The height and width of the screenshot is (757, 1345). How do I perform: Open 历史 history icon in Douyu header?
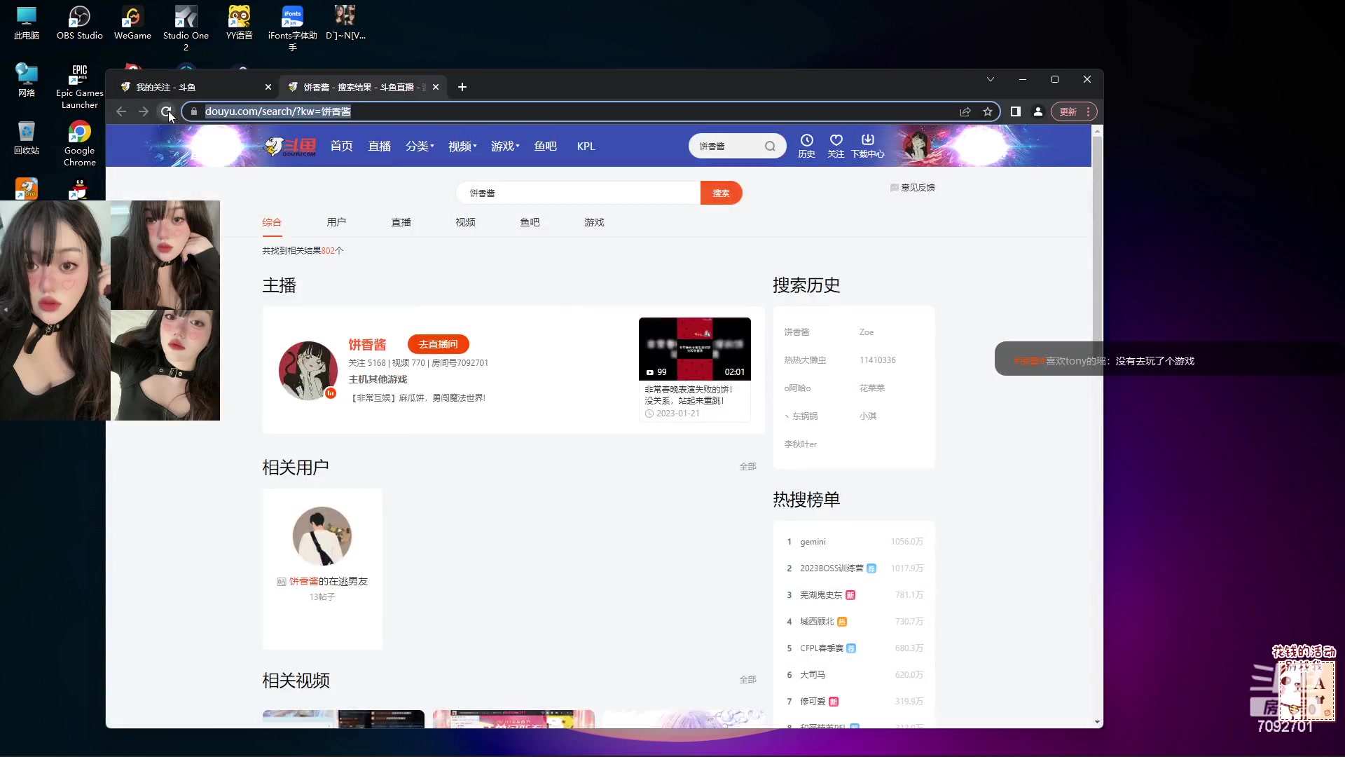click(806, 146)
